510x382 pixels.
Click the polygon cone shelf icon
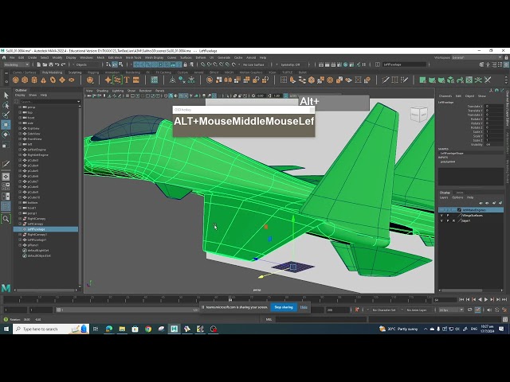(43, 80)
